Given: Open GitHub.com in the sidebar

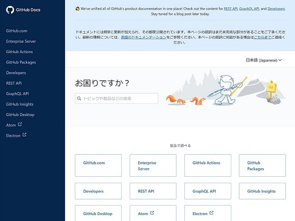Looking at the screenshot, I should click(x=17, y=31).
